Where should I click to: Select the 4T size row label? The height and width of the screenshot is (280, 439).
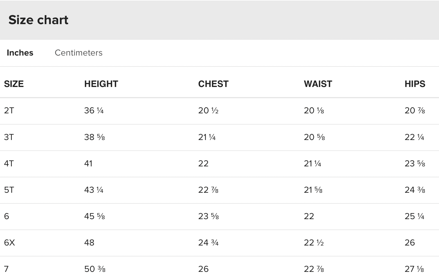pyautogui.click(x=9, y=164)
